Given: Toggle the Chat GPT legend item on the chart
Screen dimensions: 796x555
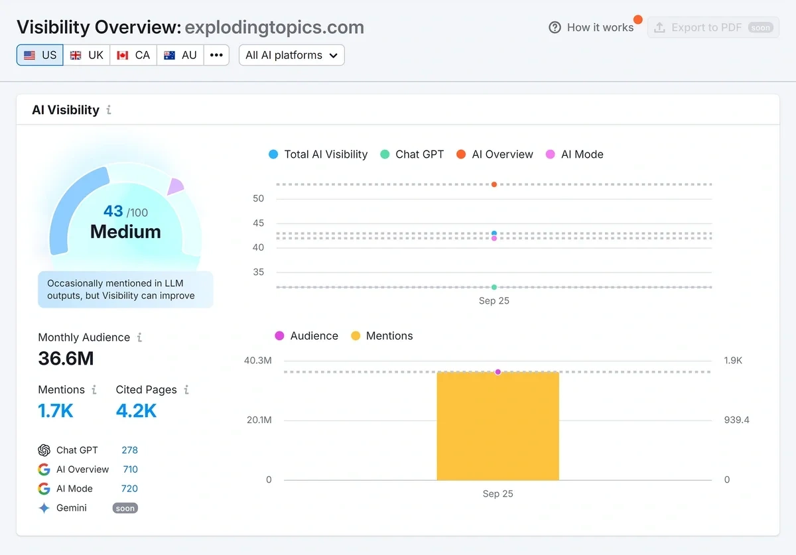Looking at the screenshot, I should coord(412,154).
